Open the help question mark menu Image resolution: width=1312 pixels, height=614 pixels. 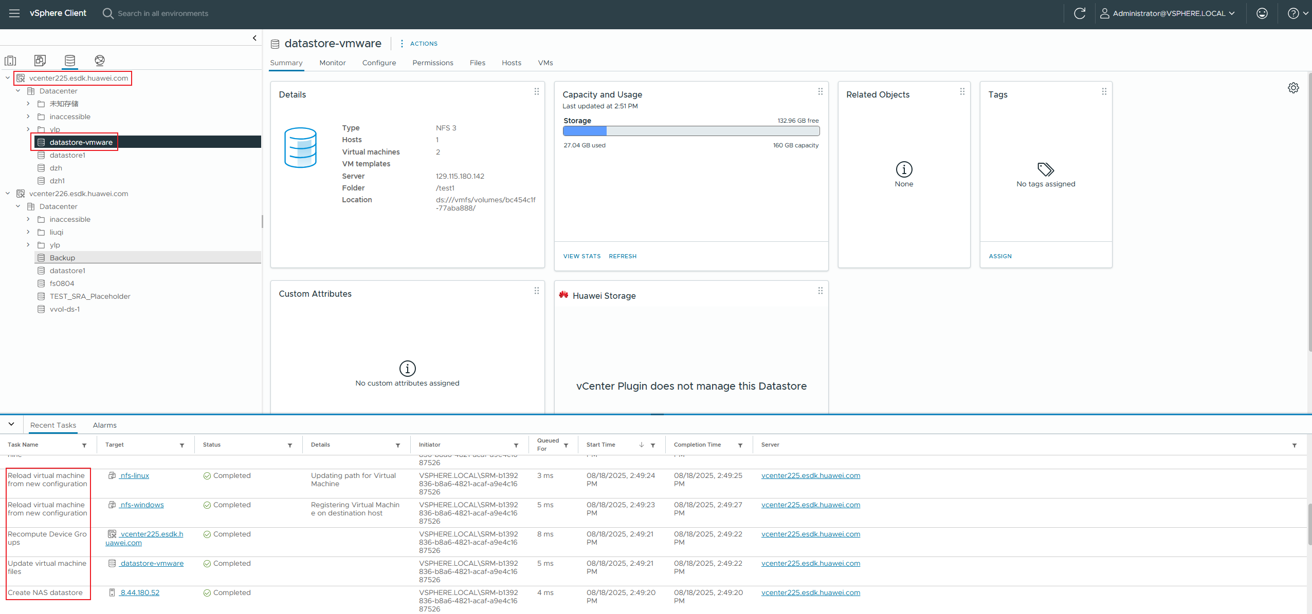click(1298, 13)
